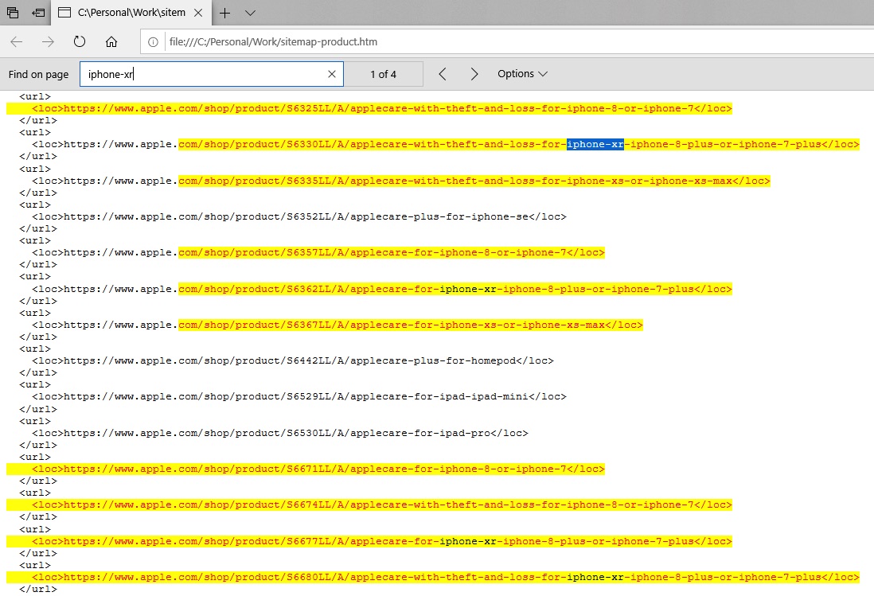This screenshot has width=874, height=596.
Task: Click the applecare-plus-for-homepod URL line
Action: point(308,360)
